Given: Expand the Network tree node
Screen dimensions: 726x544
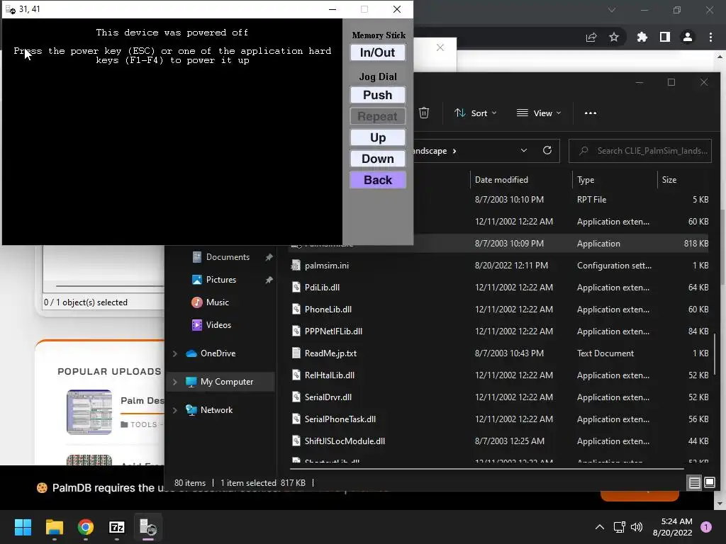Looking at the screenshot, I should point(175,410).
